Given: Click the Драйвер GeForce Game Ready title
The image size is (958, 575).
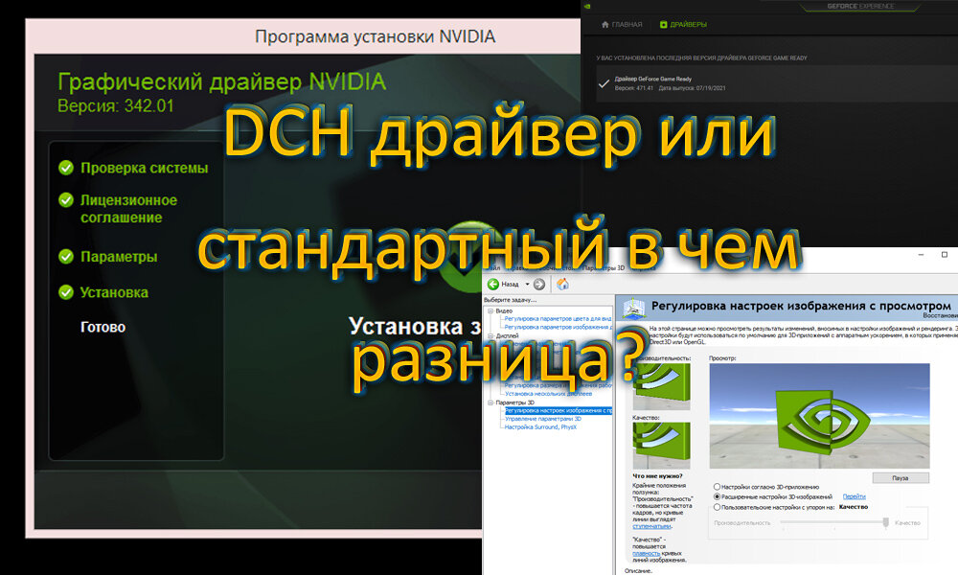Looking at the screenshot, I should [653, 79].
